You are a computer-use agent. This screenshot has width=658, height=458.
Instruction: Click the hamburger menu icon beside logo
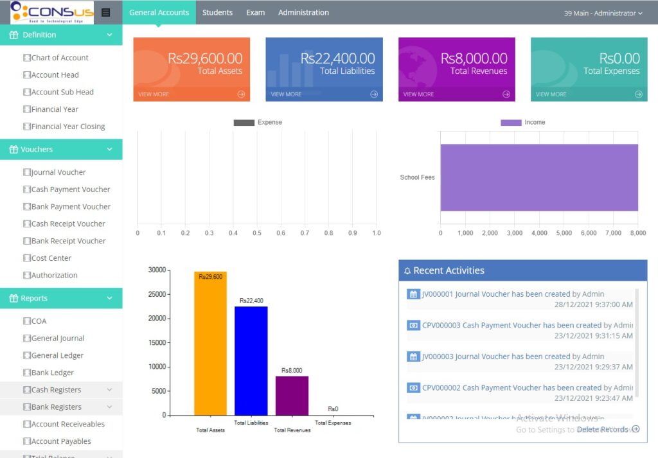105,12
